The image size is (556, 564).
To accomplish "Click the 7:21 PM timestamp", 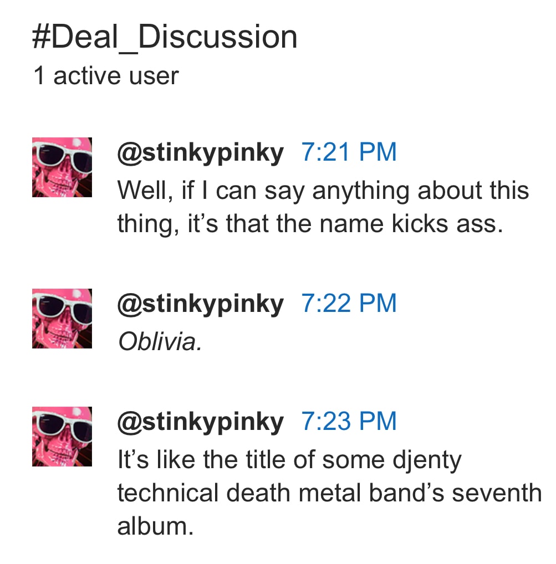I will click(349, 152).
